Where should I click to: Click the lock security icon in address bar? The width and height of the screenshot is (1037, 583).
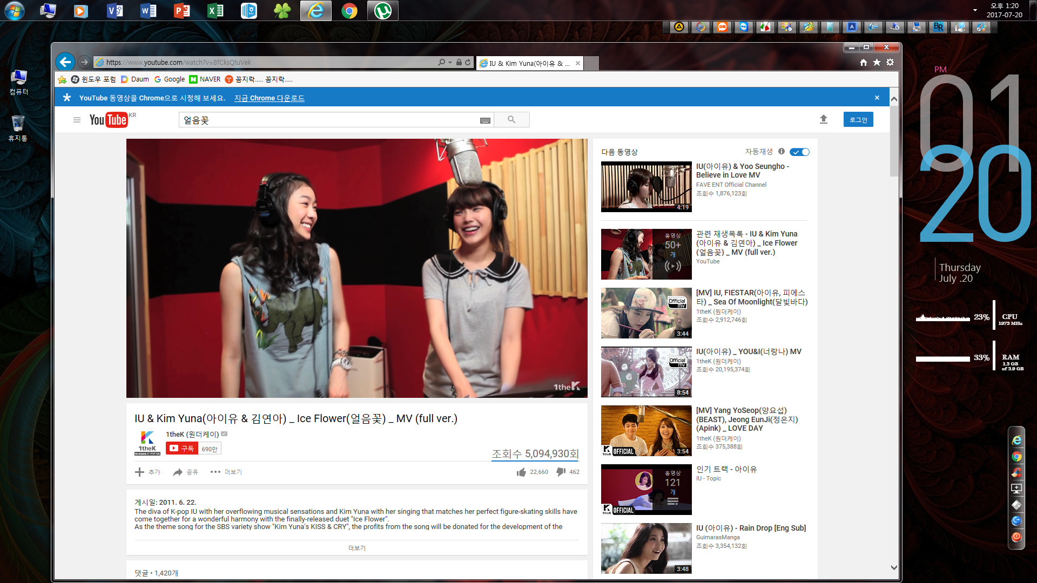(459, 62)
